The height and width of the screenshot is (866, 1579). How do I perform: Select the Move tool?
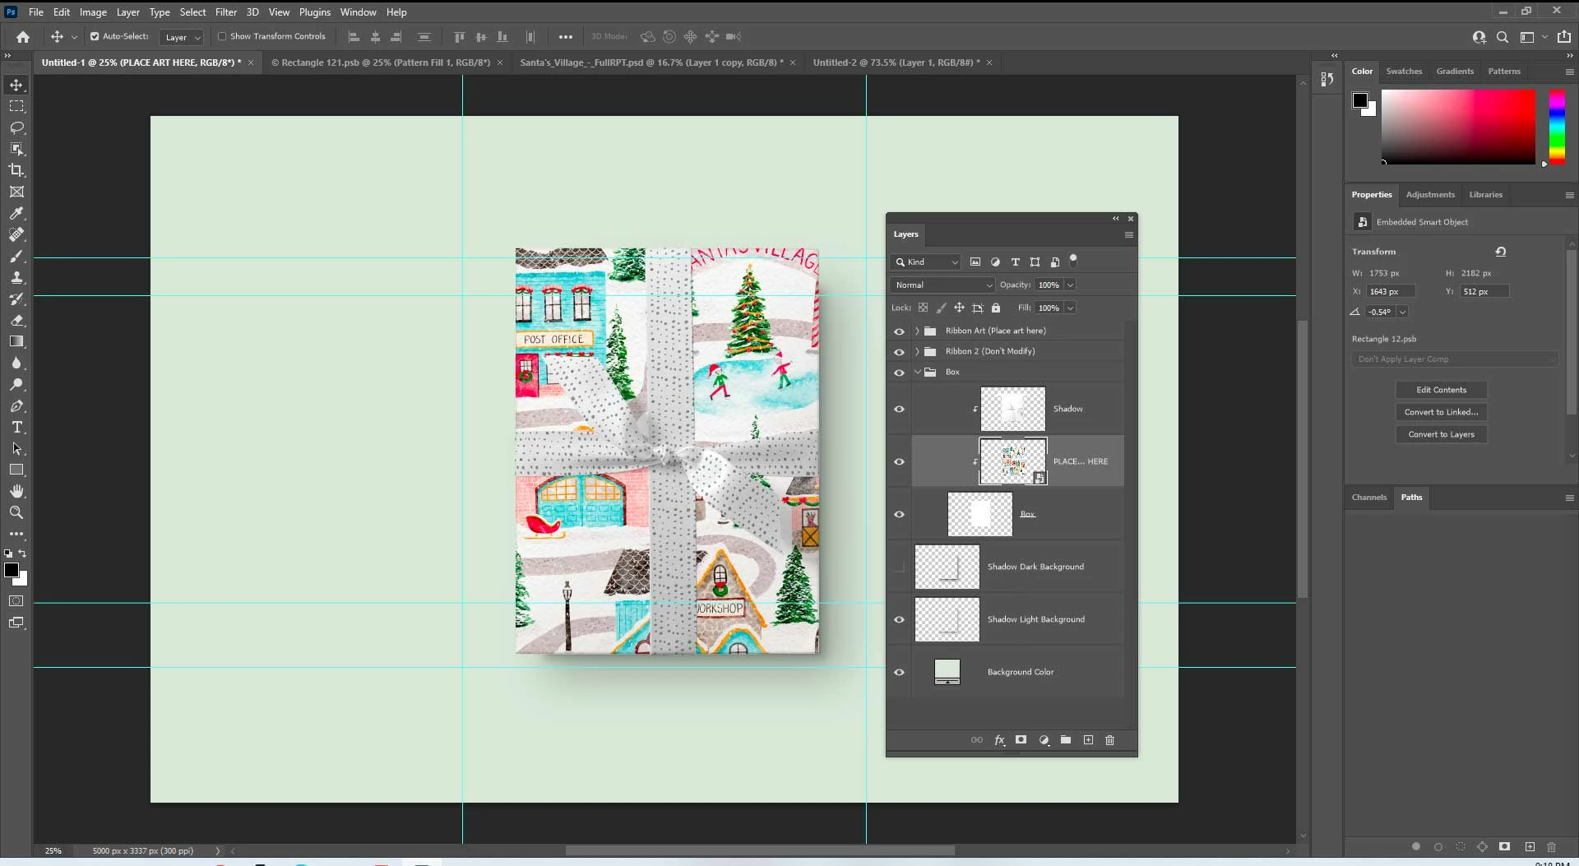click(16, 85)
